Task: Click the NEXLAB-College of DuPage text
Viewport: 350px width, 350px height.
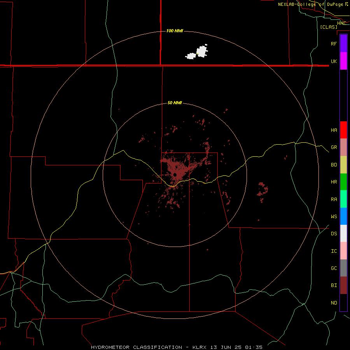Action: (311, 4)
